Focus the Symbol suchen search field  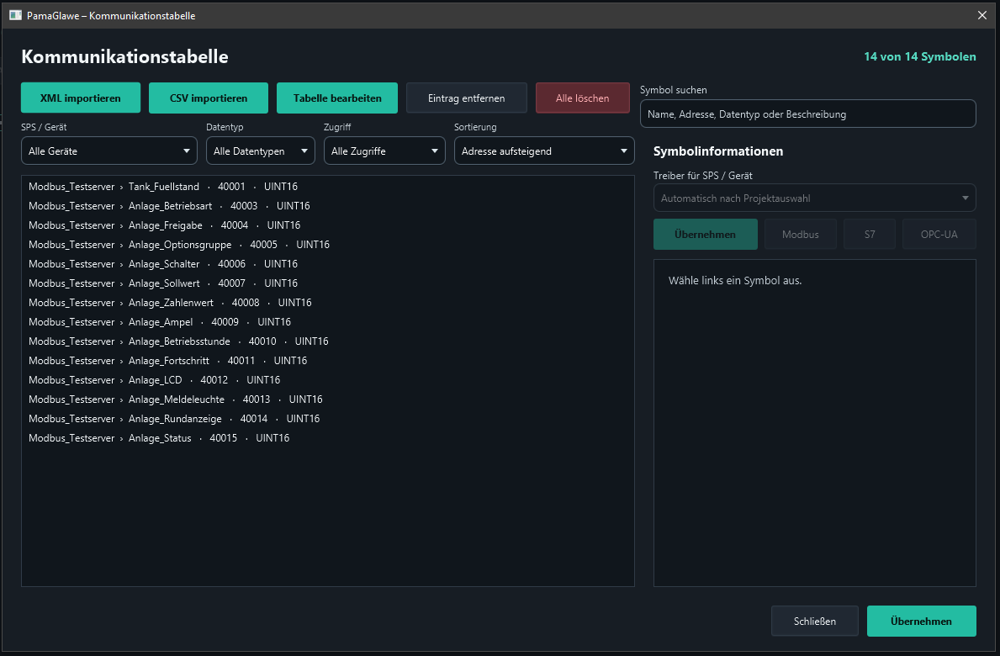tap(808, 114)
